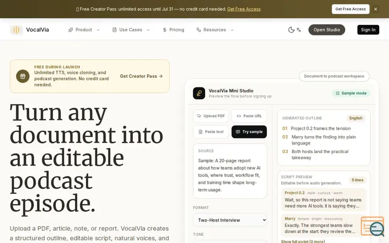
Task: Follow the Get Free Access banner link
Action: [244, 9]
